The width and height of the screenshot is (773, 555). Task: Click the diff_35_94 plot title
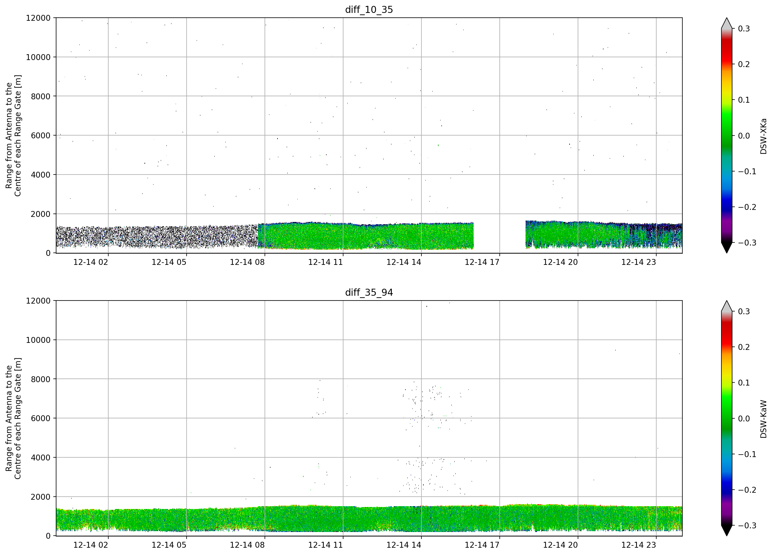[369, 292]
